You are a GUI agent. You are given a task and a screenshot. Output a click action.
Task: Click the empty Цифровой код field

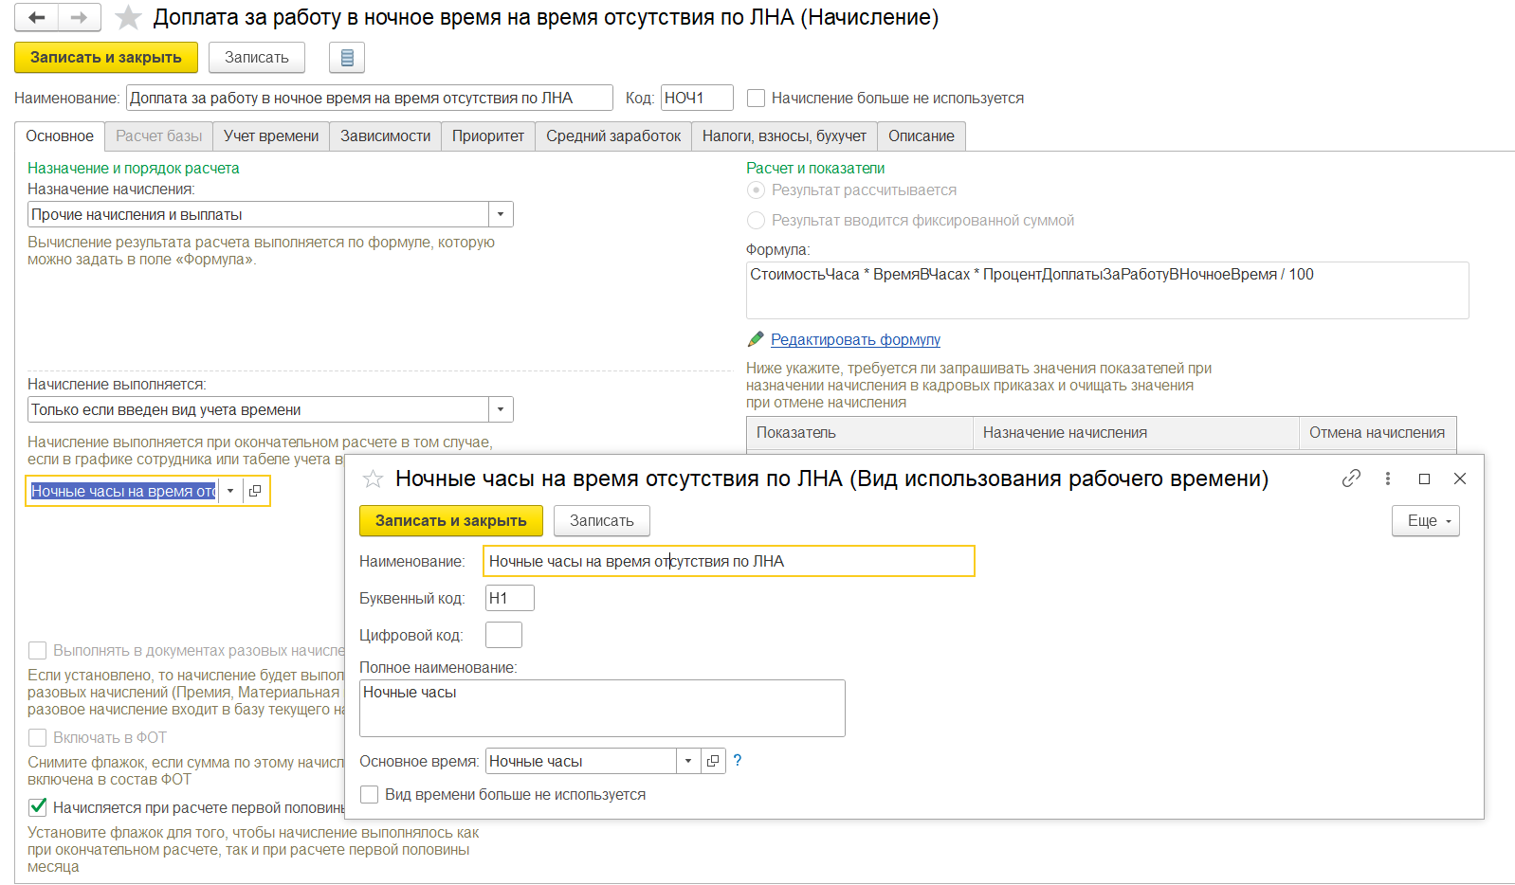click(503, 635)
